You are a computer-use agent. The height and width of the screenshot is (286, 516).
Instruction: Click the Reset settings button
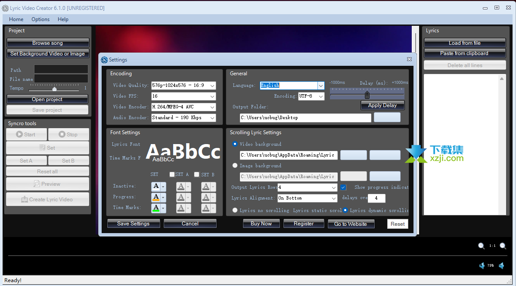coord(398,224)
